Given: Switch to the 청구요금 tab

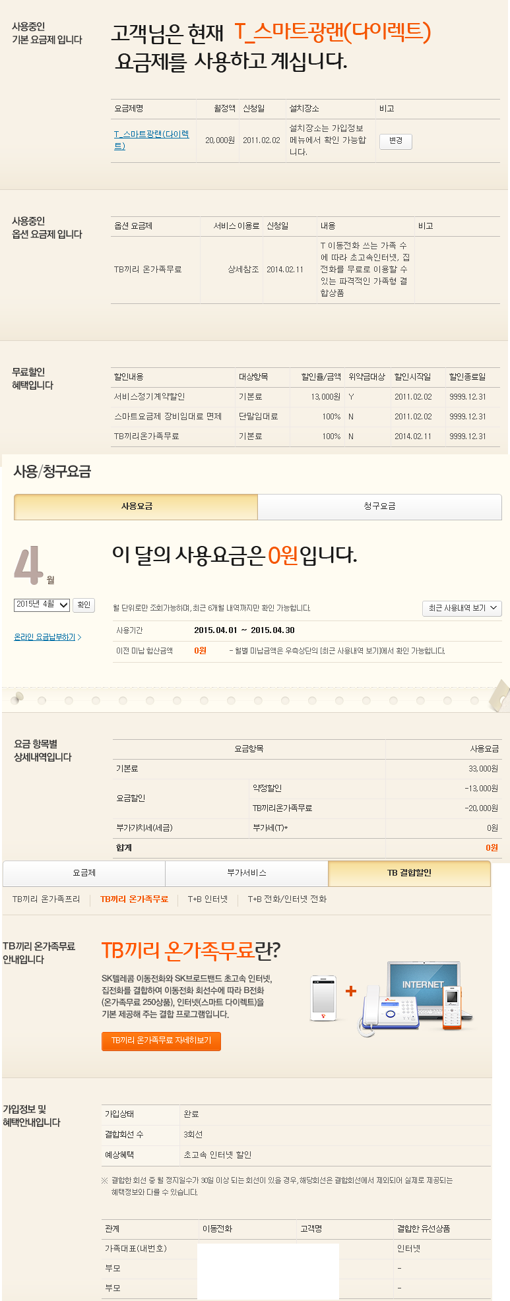Looking at the screenshot, I should tap(379, 506).
